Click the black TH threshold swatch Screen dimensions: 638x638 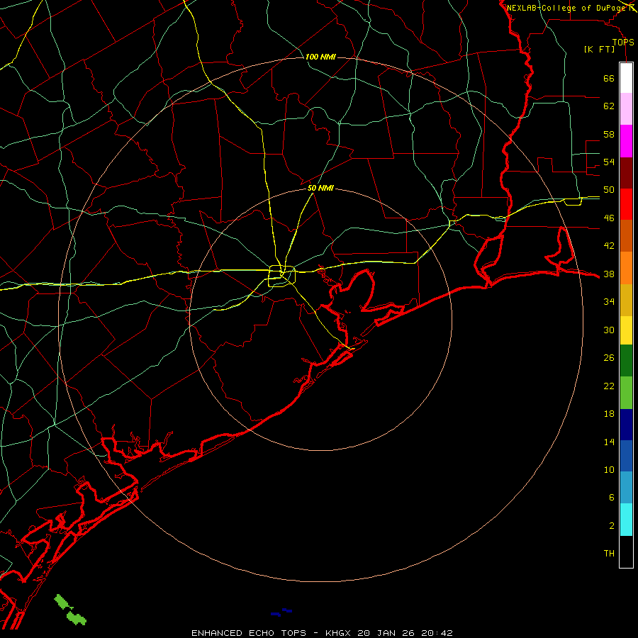pos(626,552)
